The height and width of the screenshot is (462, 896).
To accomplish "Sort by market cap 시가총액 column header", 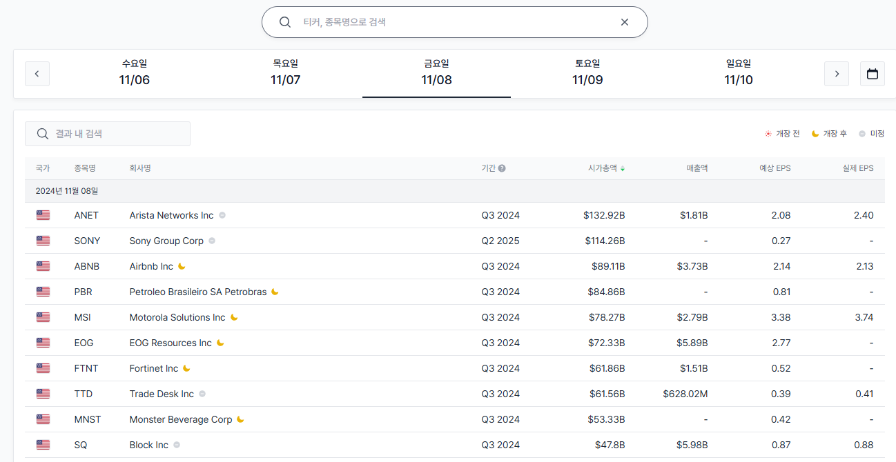I will point(603,168).
